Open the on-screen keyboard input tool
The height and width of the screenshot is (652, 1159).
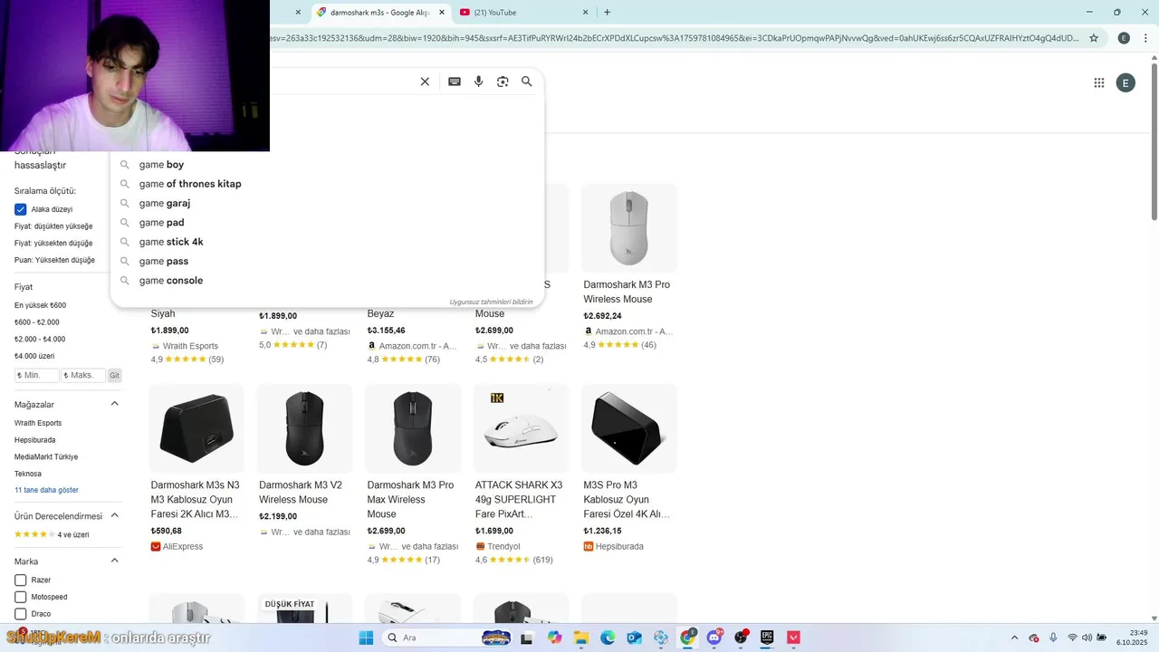(455, 81)
